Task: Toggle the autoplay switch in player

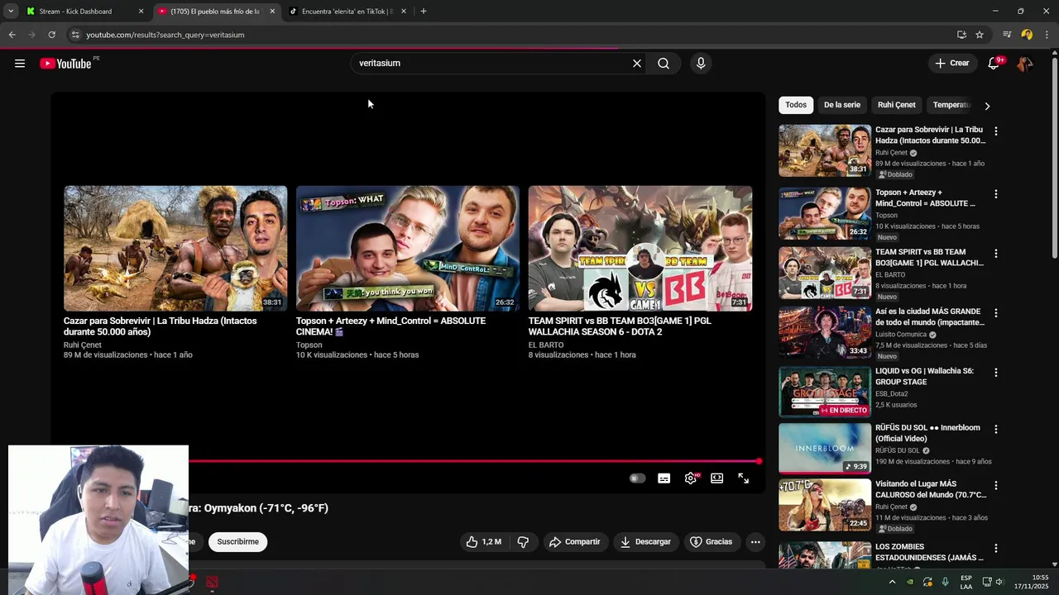Action: pyautogui.click(x=637, y=478)
